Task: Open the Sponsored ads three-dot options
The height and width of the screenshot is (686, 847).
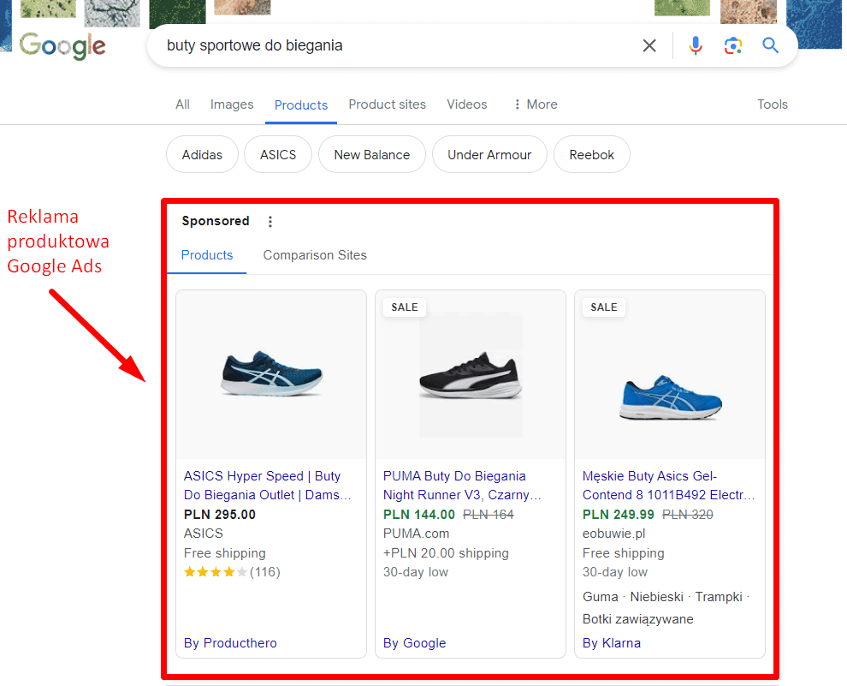Action: point(270,221)
